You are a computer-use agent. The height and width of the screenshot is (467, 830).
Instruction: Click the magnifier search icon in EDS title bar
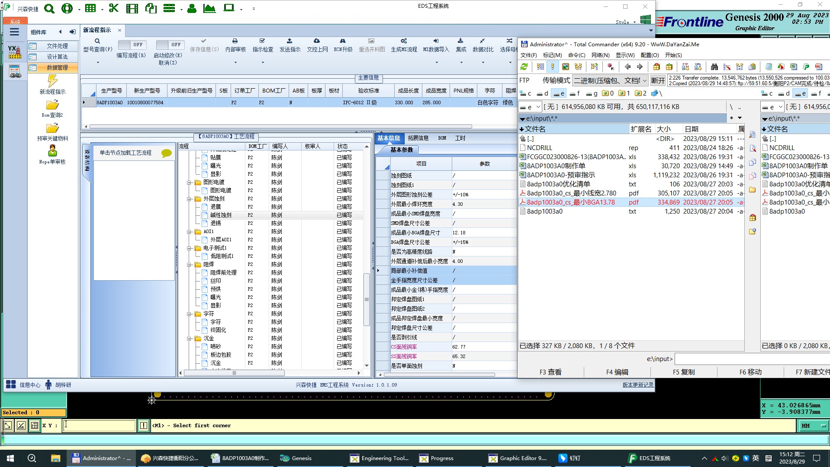click(49, 8)
